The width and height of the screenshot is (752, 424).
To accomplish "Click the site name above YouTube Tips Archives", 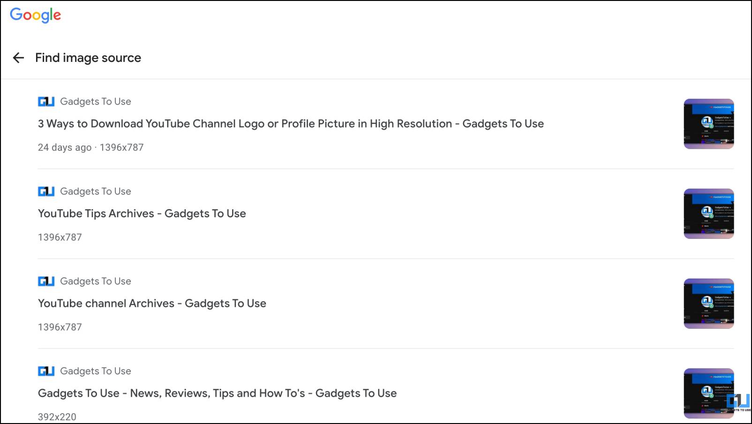I will [96, 191].
